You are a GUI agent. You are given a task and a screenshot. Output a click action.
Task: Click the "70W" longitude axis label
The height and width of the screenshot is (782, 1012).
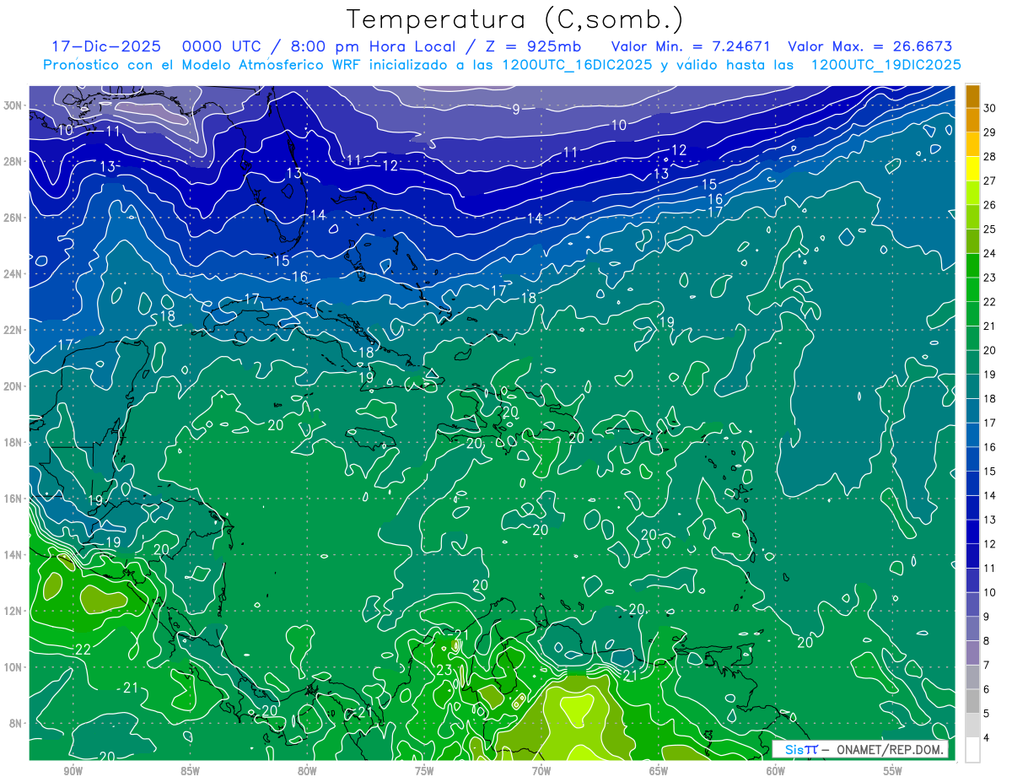541,771
